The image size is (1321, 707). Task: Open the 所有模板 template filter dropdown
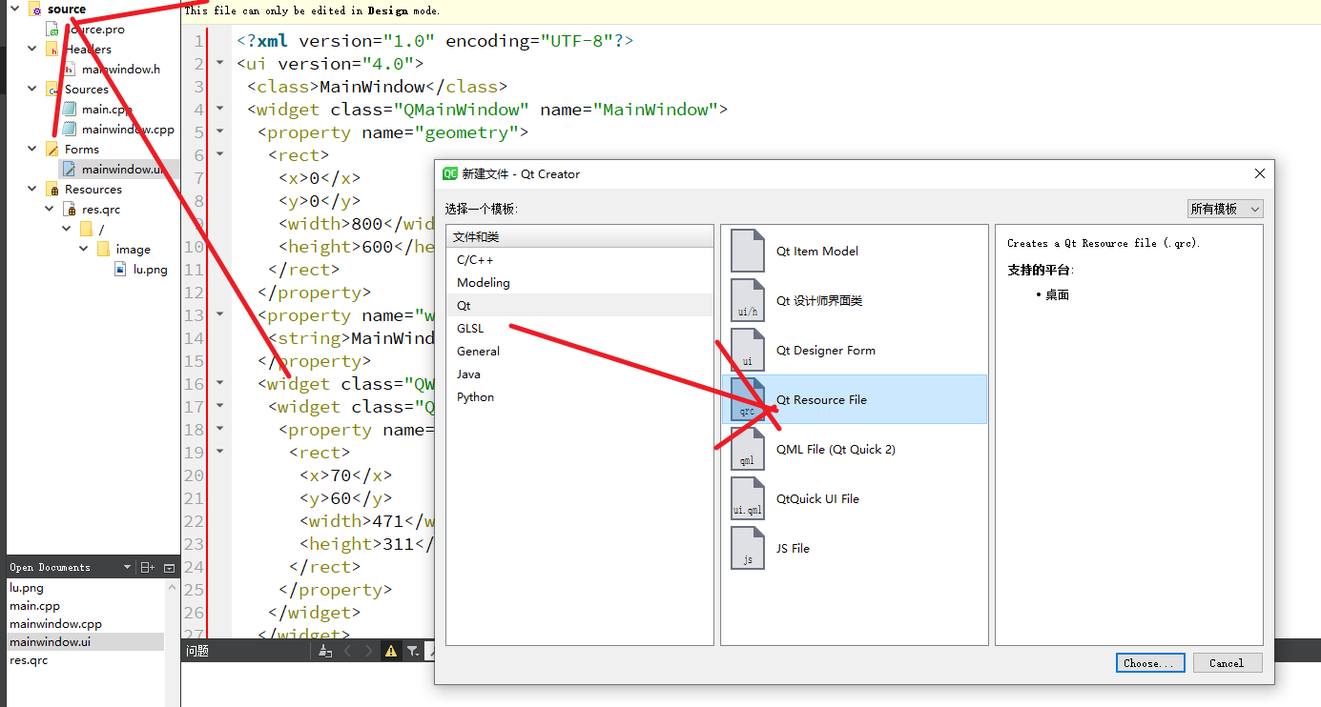tap(1225, 209)
